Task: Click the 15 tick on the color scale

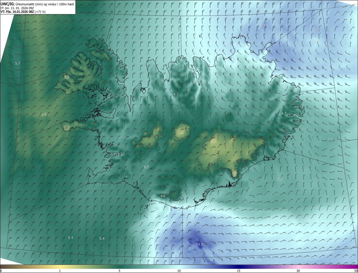Action: [239, 271]
